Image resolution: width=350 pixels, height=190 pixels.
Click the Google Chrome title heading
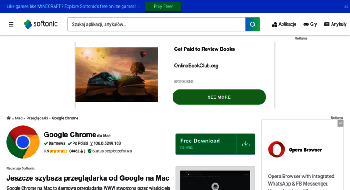coord(70,135)
